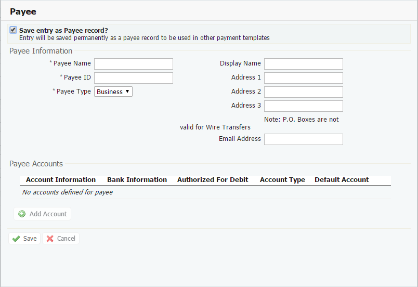
Task: Place cursor in the Address 2 field
Action: click(303, 92)
